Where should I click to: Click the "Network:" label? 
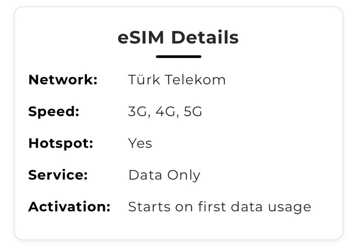pos(63,80)
